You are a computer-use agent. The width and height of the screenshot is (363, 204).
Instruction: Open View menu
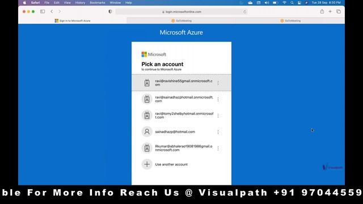[x=67, y=3]
